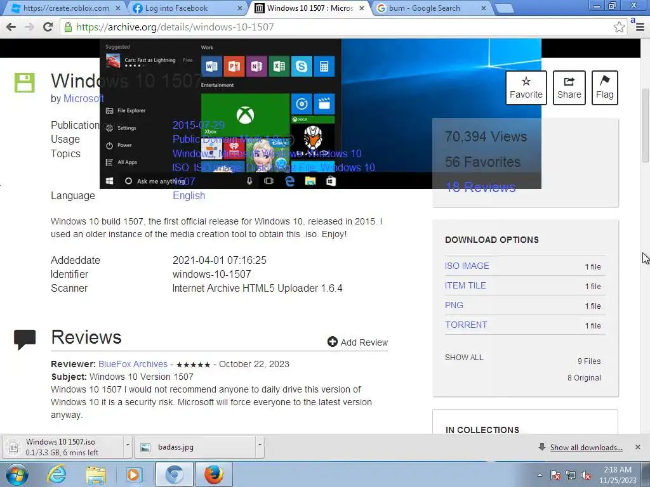
Task: Click the Edge icon in the preview taskbar
Action: [x=289, y=181]
